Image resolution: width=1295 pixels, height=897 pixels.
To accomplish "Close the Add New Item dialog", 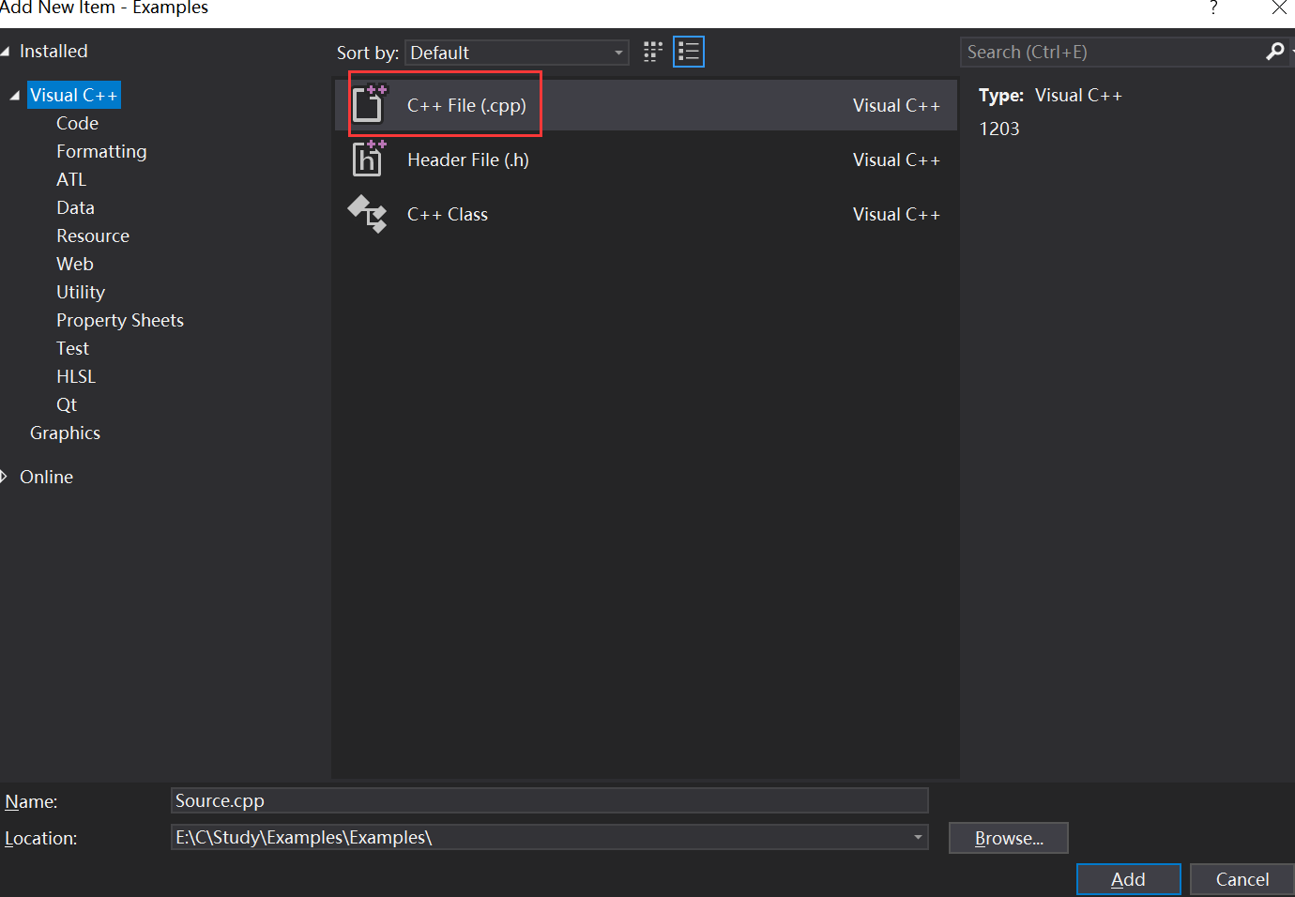I will point(1279,8).
